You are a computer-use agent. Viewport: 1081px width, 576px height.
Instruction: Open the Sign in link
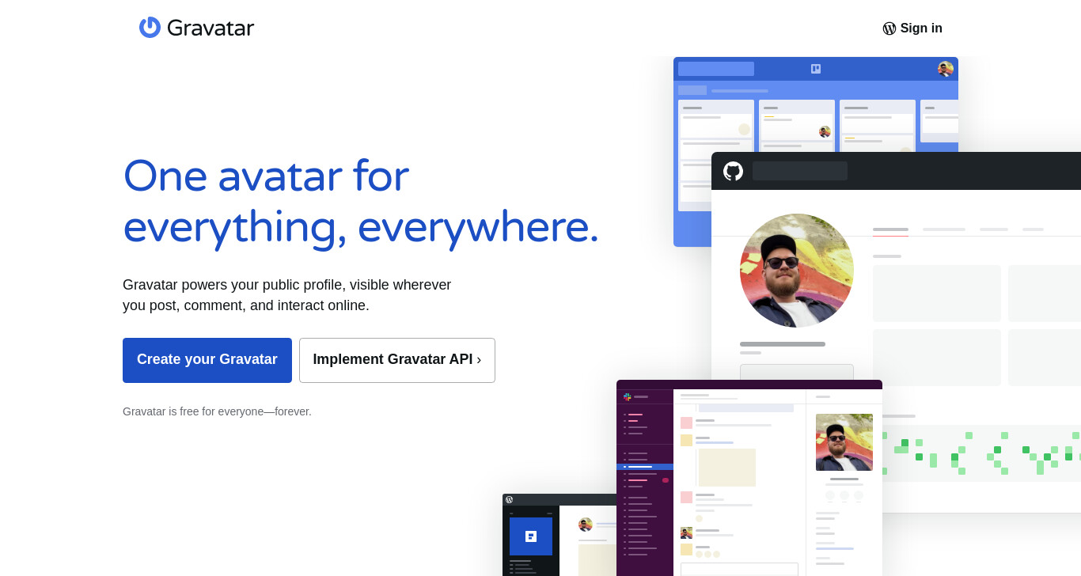(x=912, y=28)
